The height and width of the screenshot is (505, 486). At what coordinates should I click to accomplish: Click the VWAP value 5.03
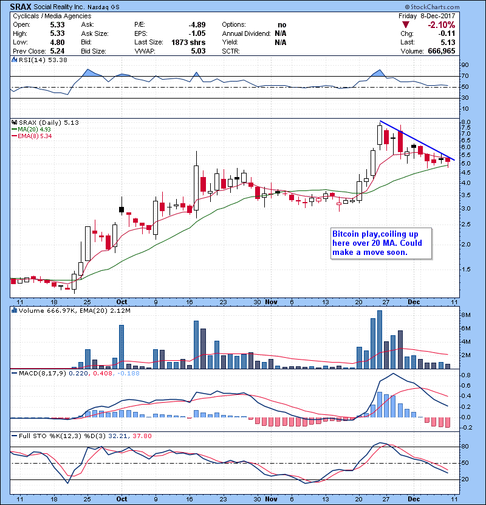tap(198, 51)
